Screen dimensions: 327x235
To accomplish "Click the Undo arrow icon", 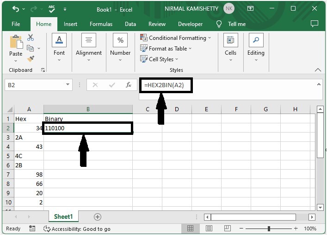I will [16, 9].
